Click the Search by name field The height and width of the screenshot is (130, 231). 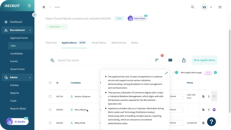click(x=102, y=60)
